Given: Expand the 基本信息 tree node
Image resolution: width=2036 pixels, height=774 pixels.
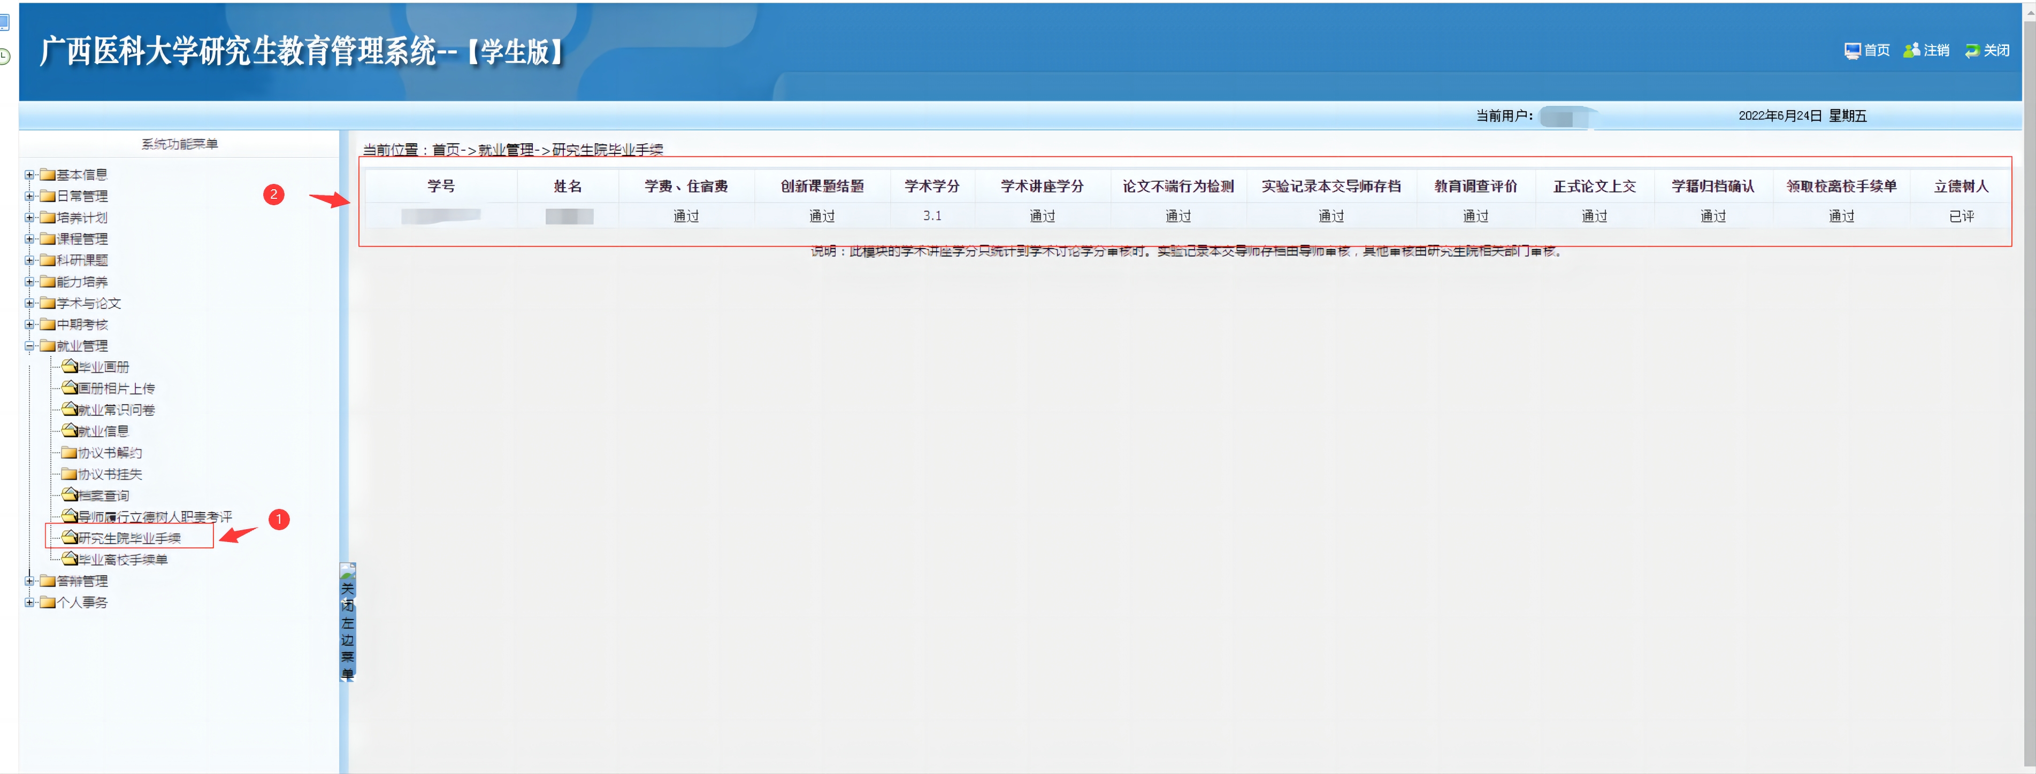Looking at the screenshot, I should pos(29,175).
